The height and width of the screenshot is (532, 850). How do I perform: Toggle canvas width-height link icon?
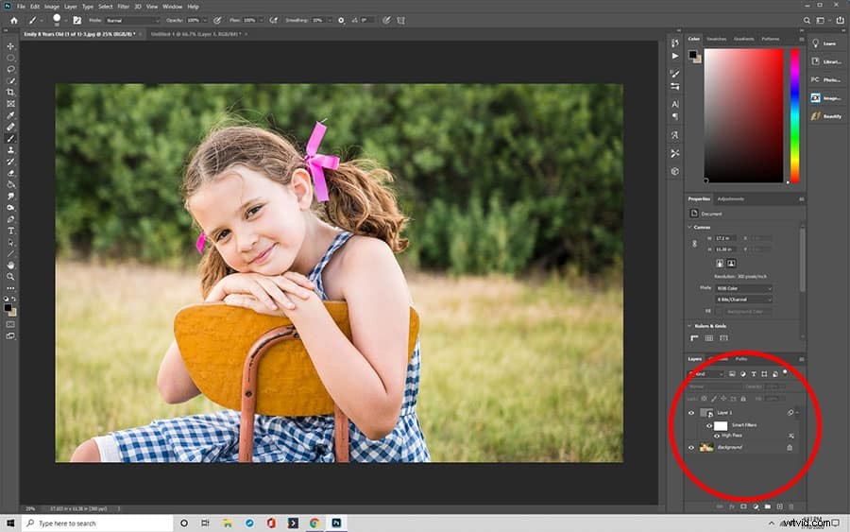(694, 244)
